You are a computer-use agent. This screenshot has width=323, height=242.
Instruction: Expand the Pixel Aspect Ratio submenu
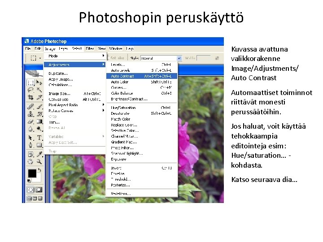coord(75,105)
